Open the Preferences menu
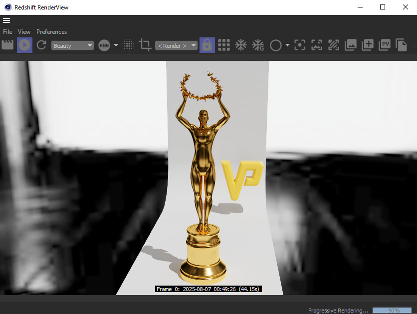The width and height of the screenshot is (417, 314). point(51,32)
